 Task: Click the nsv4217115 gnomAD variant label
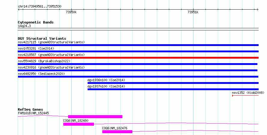(x=51, y=42)
